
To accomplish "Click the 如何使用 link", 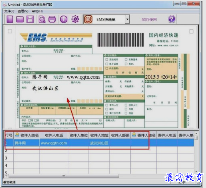I will click(149, 19).
